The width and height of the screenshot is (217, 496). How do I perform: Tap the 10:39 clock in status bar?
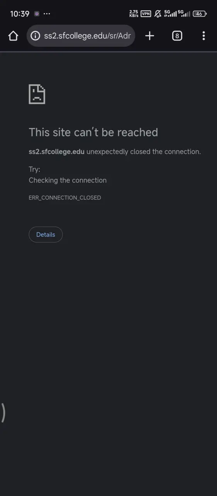tap(20, 14)
